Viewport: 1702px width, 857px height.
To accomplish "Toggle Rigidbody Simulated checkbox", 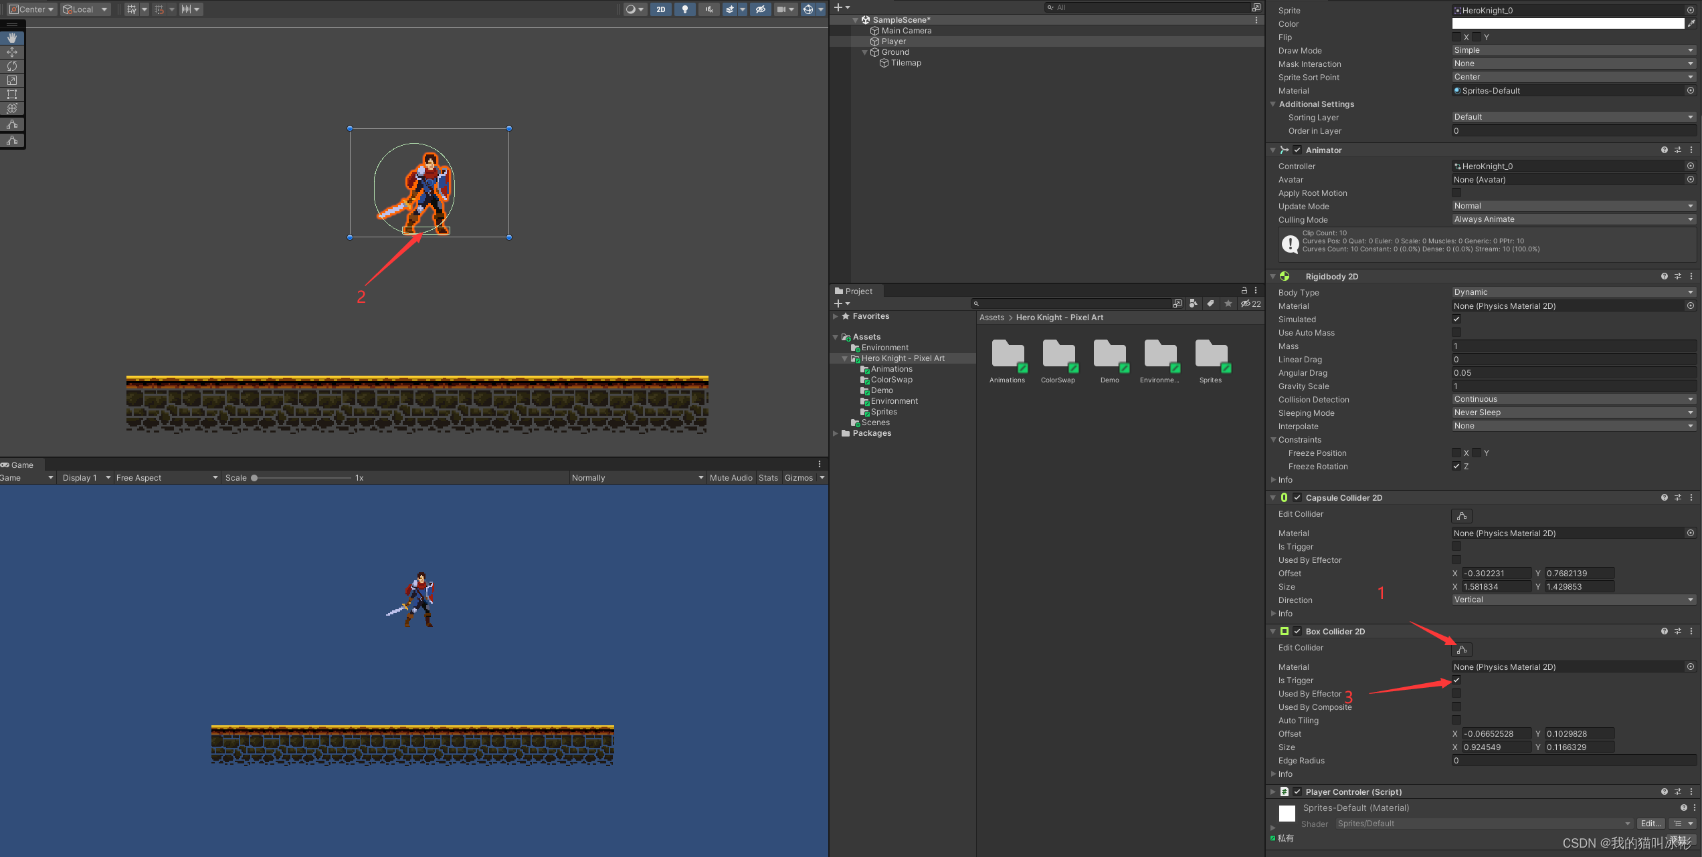I will 1456,320.
